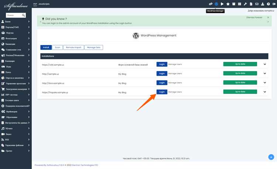The width and height of the screenshot is (277, 169).
Task: Click the Блоги category icon
Action: (x=3, y=21)
